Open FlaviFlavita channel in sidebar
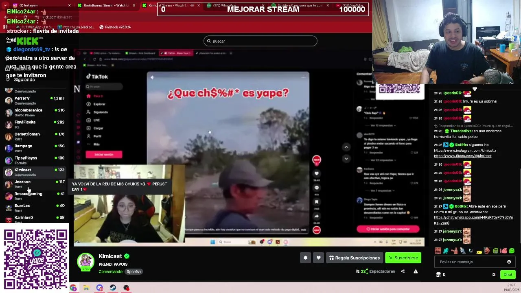Image resolution: width=521 pixels, height=293 pixels. point(35,124)
